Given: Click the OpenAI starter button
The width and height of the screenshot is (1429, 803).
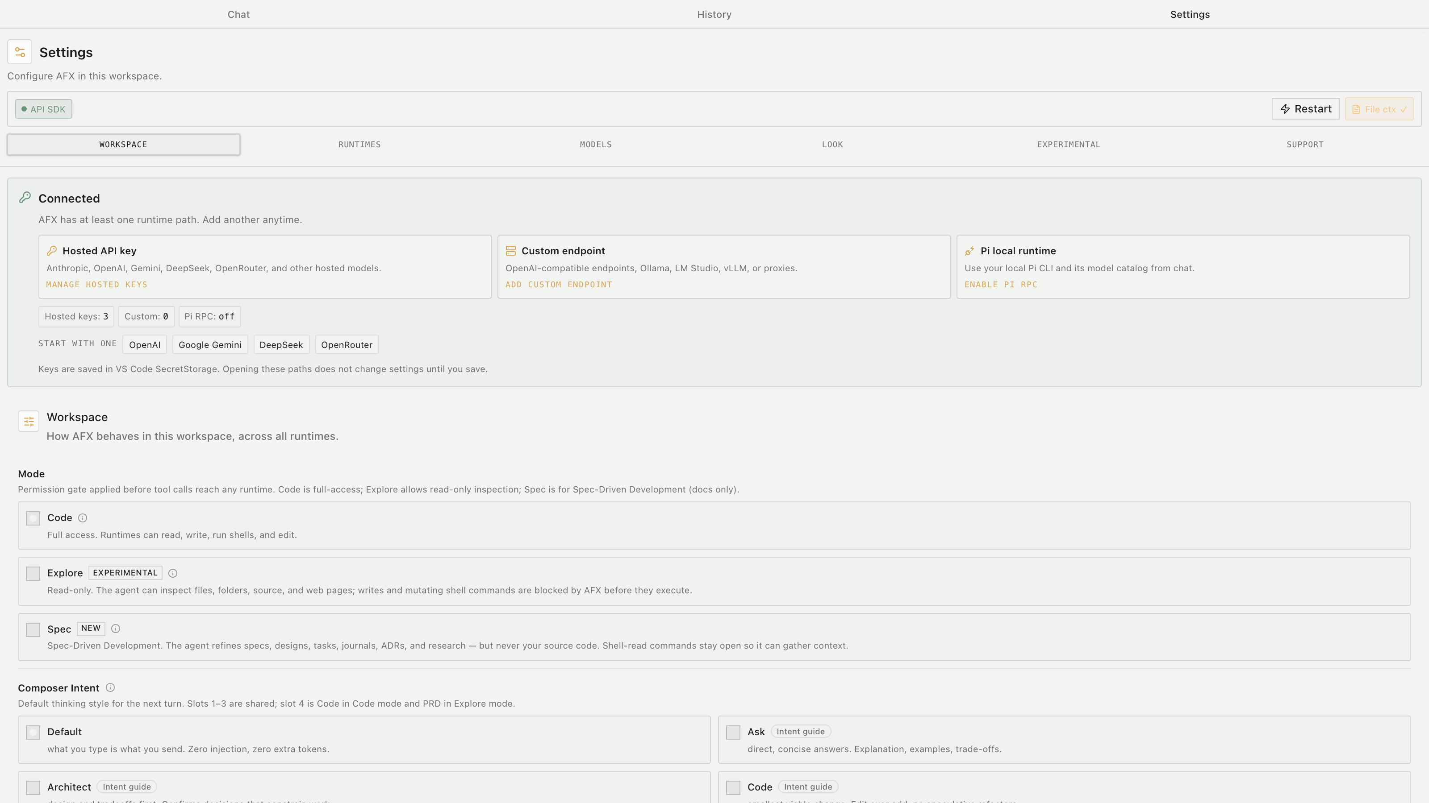Looking at the screenshot, I should (145, 345).
